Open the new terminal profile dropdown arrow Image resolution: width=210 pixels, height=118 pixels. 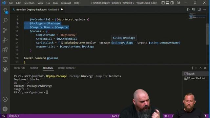point(196,68)
